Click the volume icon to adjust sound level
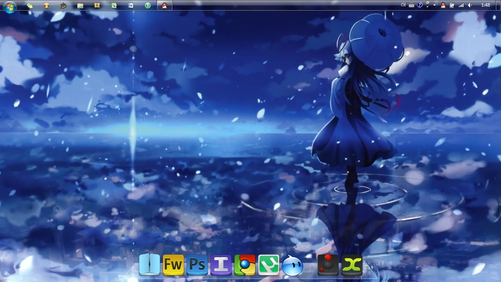Viewport: 501px width, 282px height. 470,5
